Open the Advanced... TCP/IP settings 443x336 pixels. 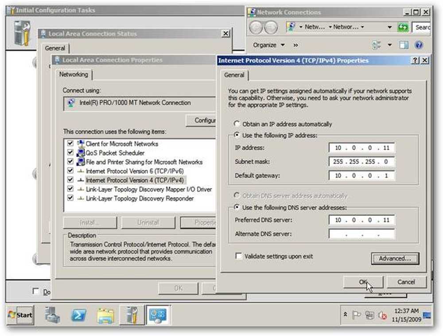[395, 258]
